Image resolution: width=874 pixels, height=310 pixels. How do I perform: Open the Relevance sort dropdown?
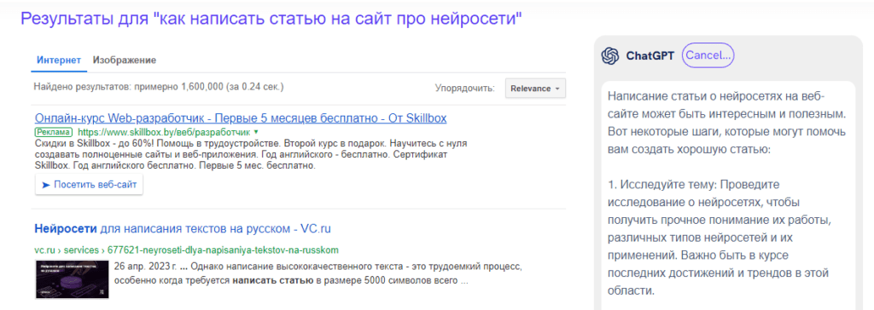[535, 89]
